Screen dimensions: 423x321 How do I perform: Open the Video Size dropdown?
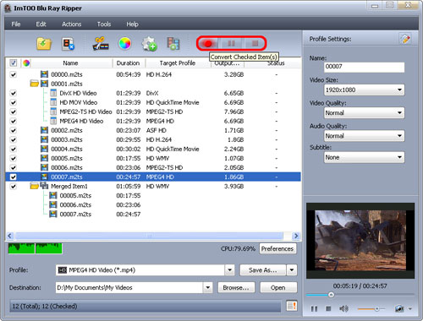(x=364, y=90)
